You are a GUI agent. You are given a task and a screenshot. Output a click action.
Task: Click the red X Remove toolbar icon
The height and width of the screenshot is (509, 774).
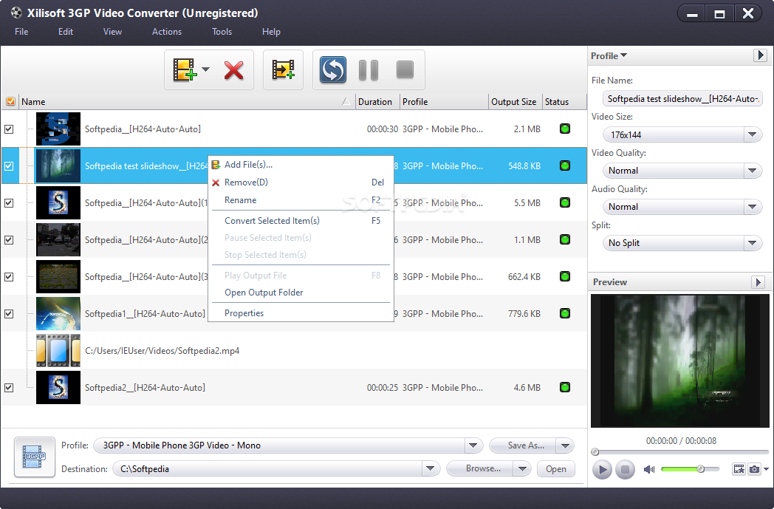point(233,70)
